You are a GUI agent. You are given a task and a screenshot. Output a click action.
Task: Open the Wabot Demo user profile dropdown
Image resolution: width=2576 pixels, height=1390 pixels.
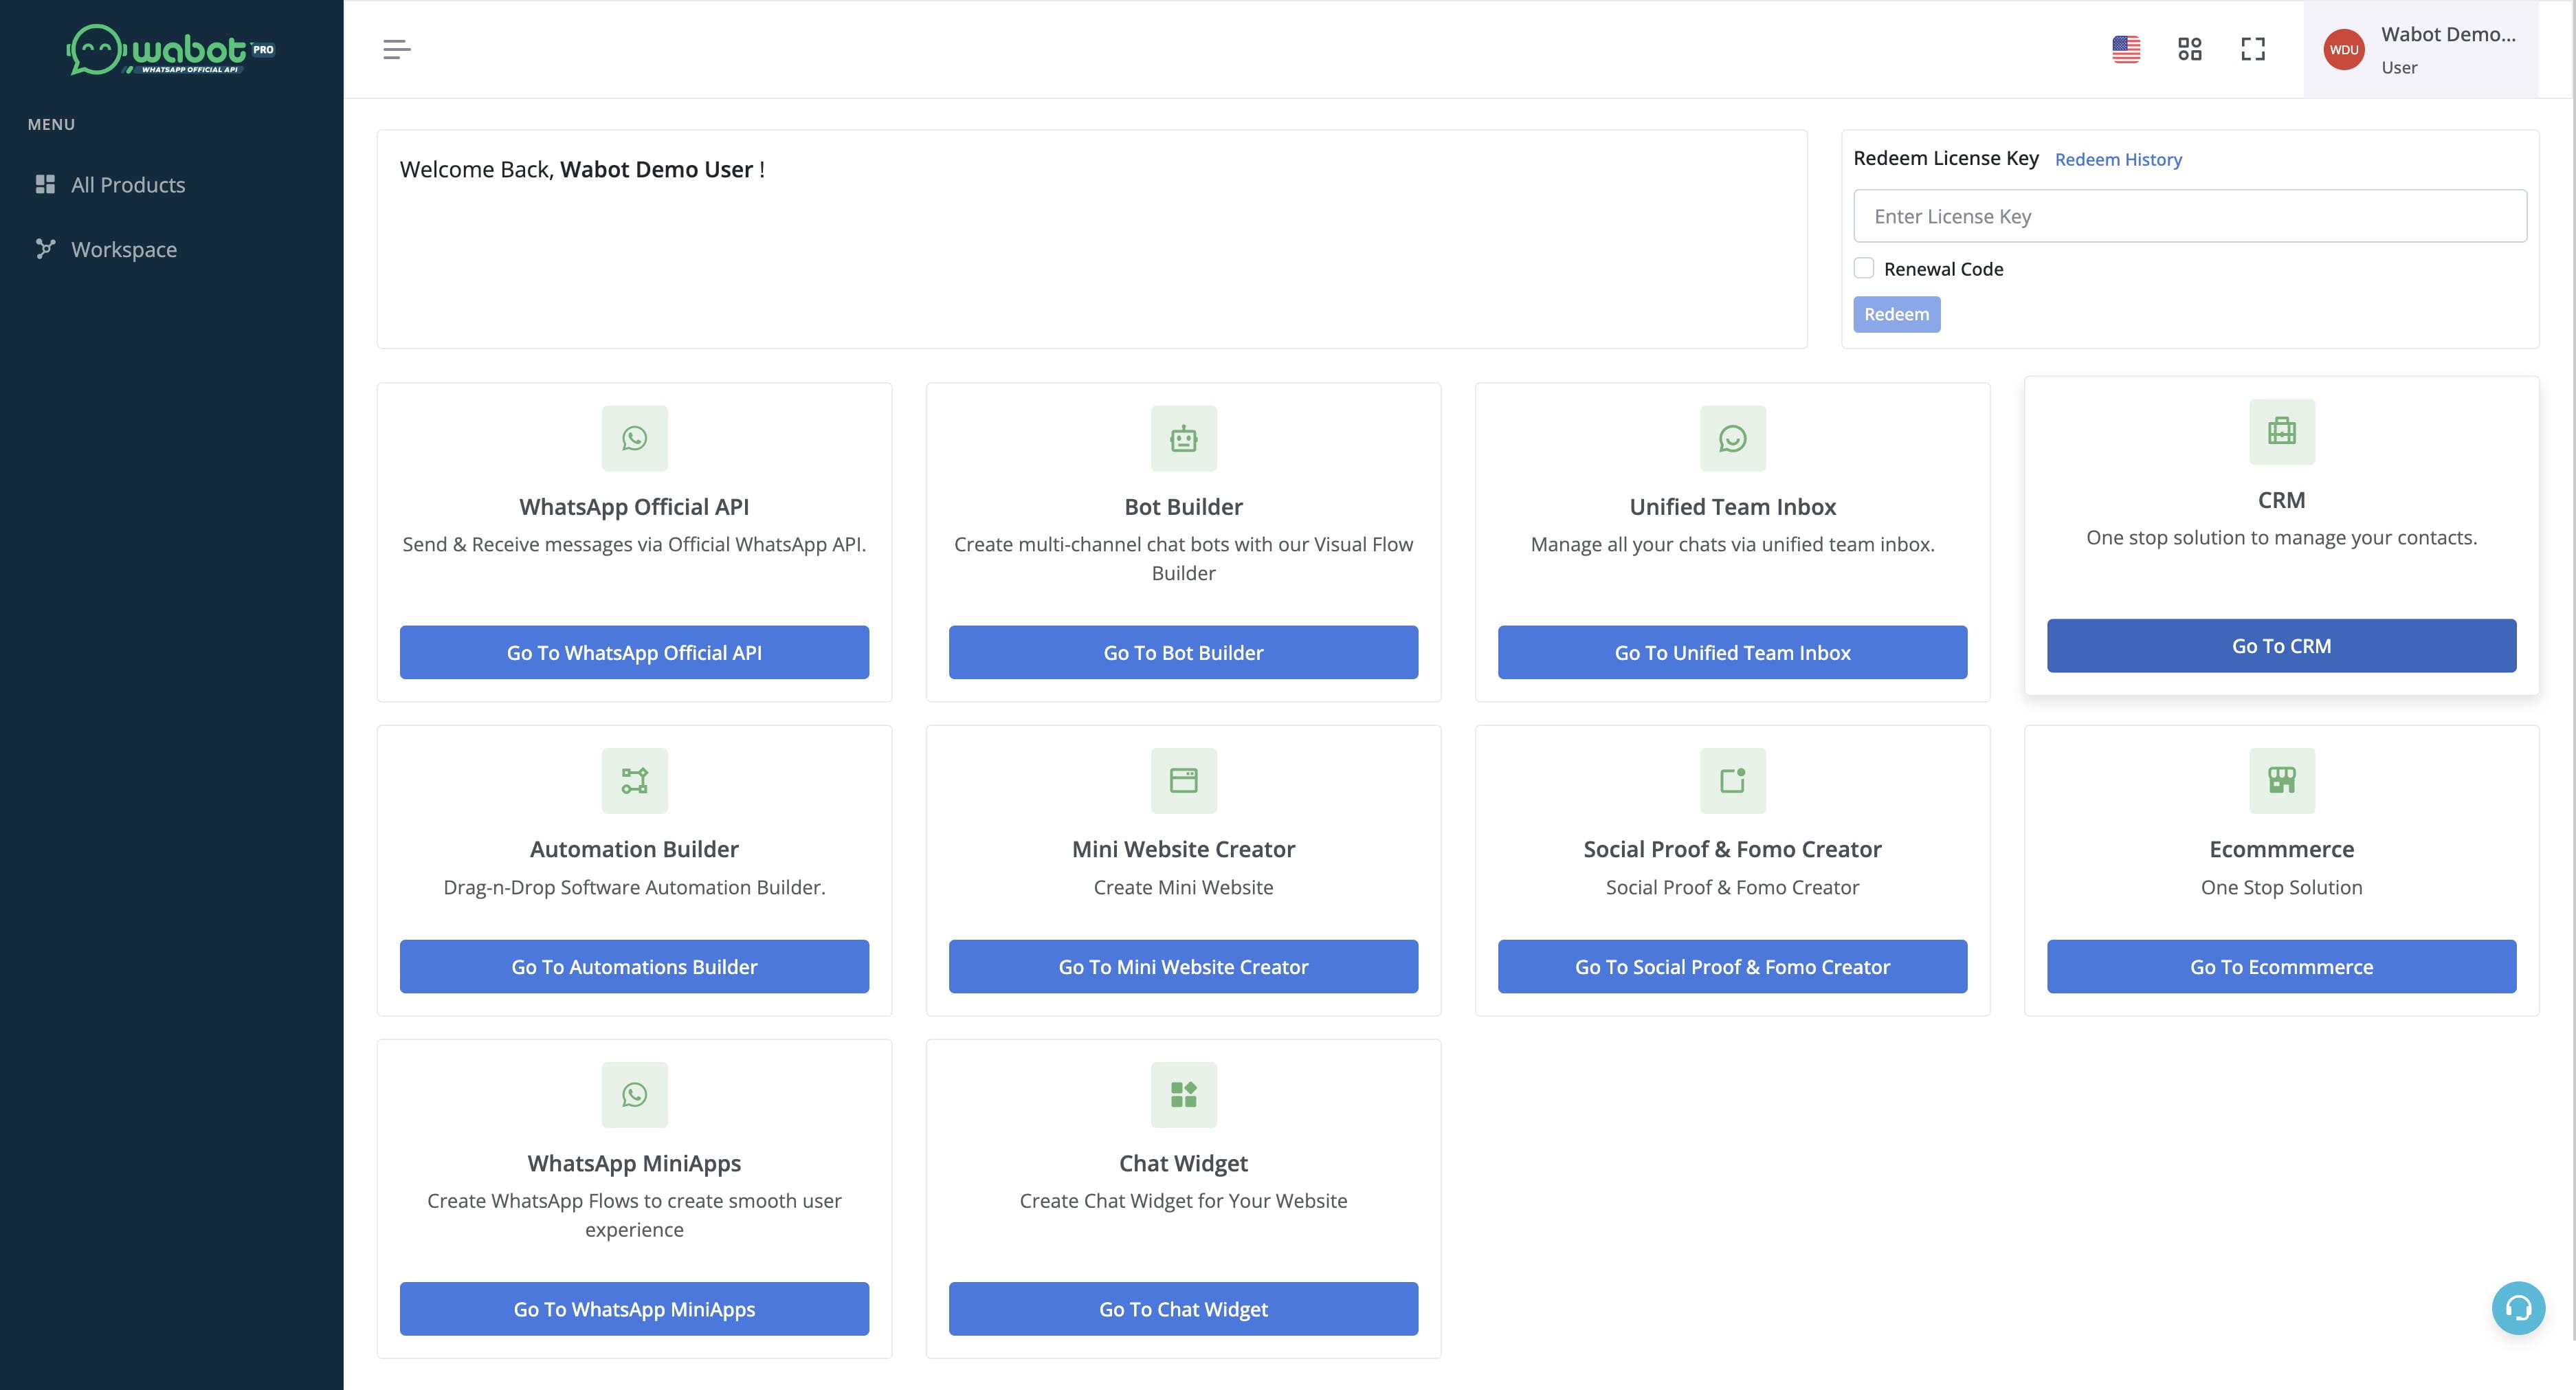[2421, 49]
